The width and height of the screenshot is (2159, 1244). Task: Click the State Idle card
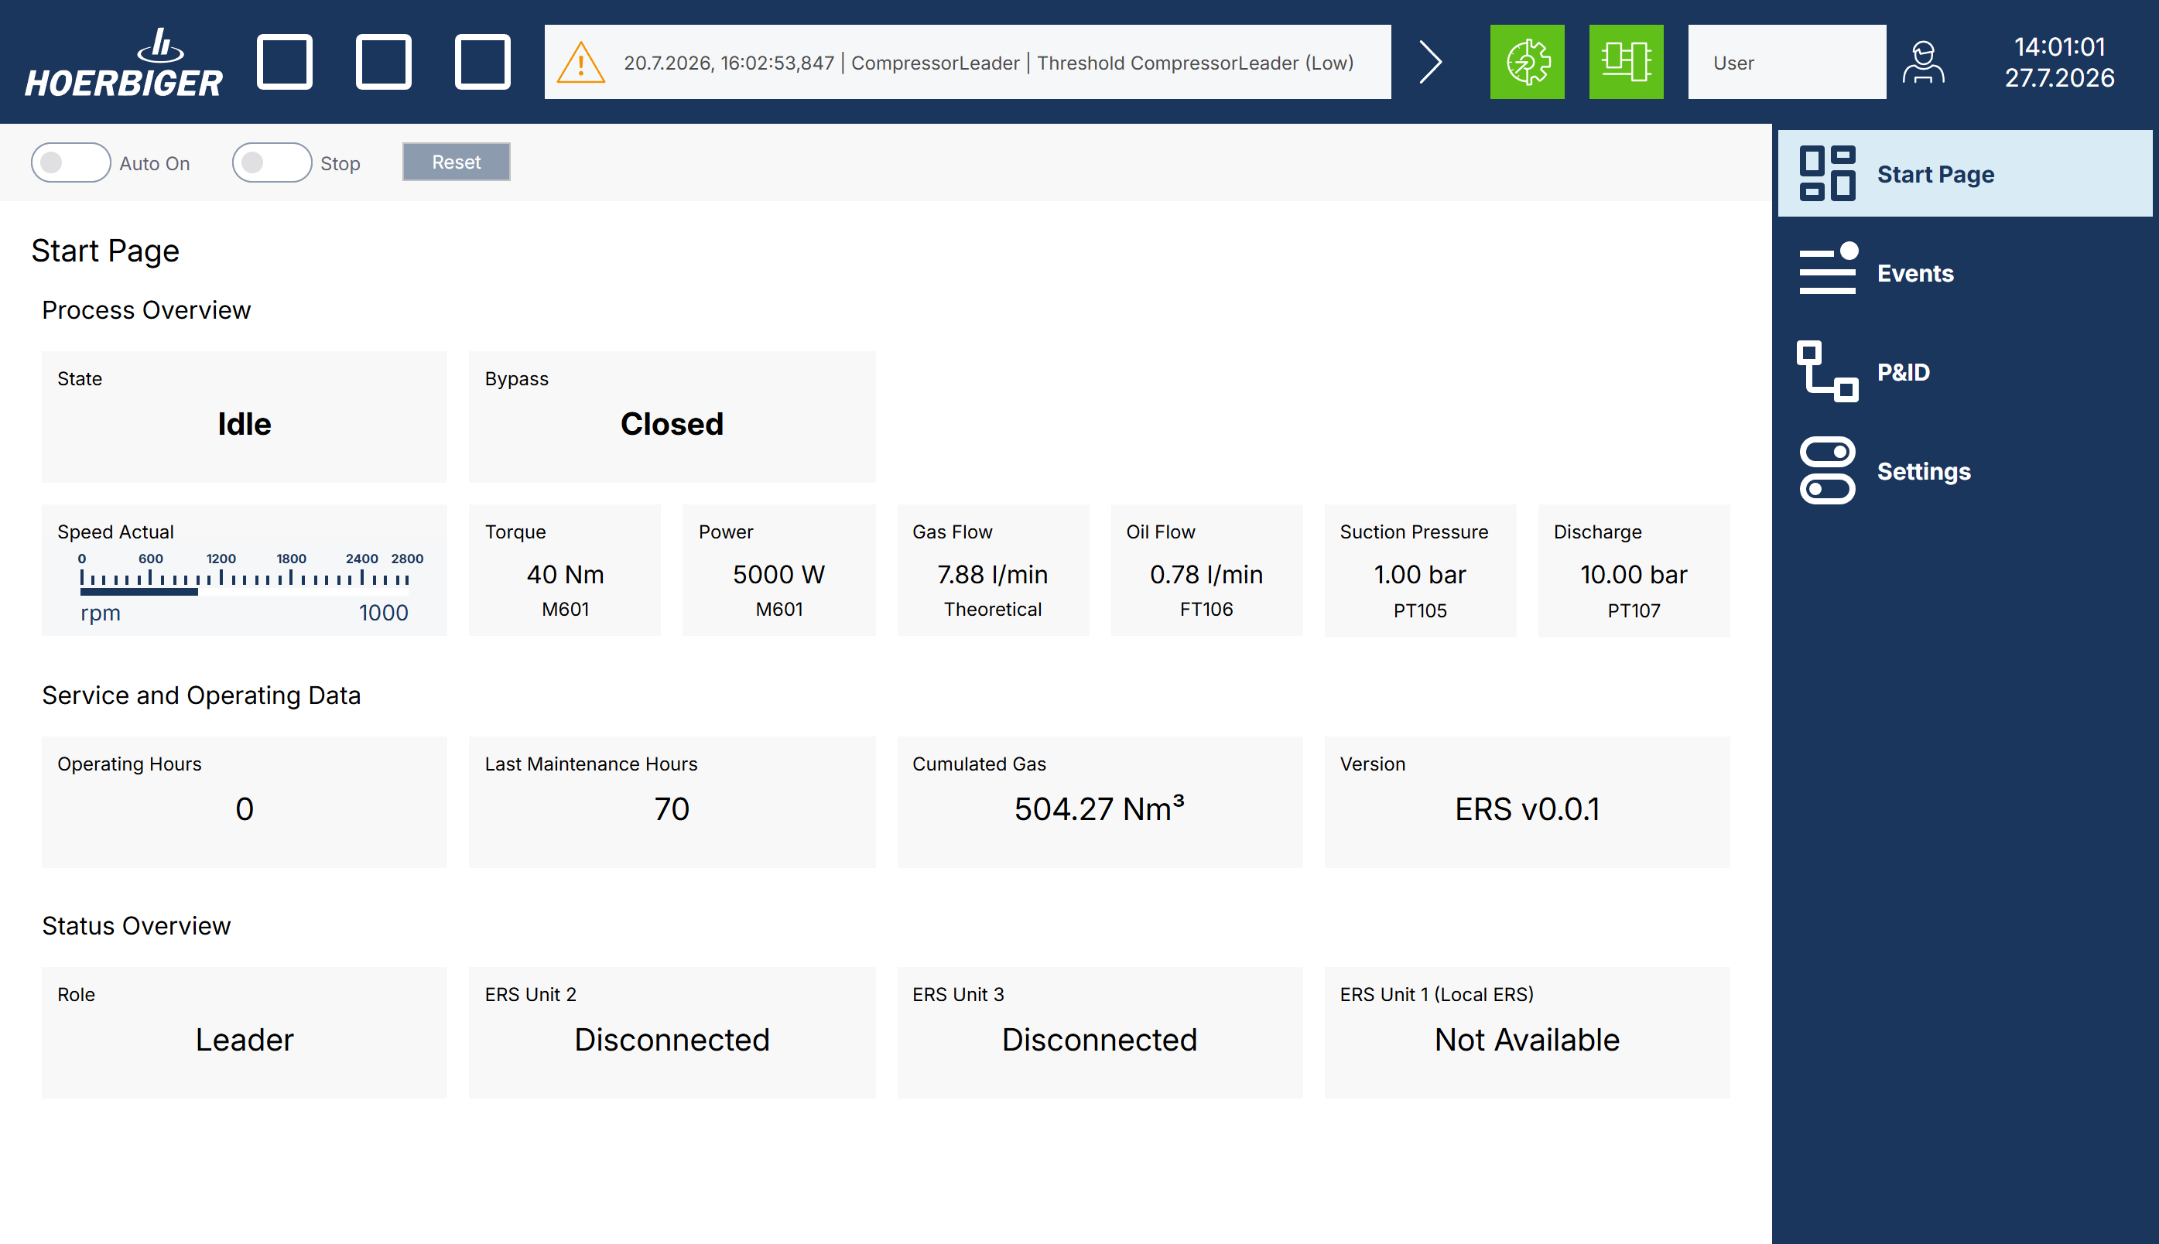pyautogui.click(x=245, y=417)
